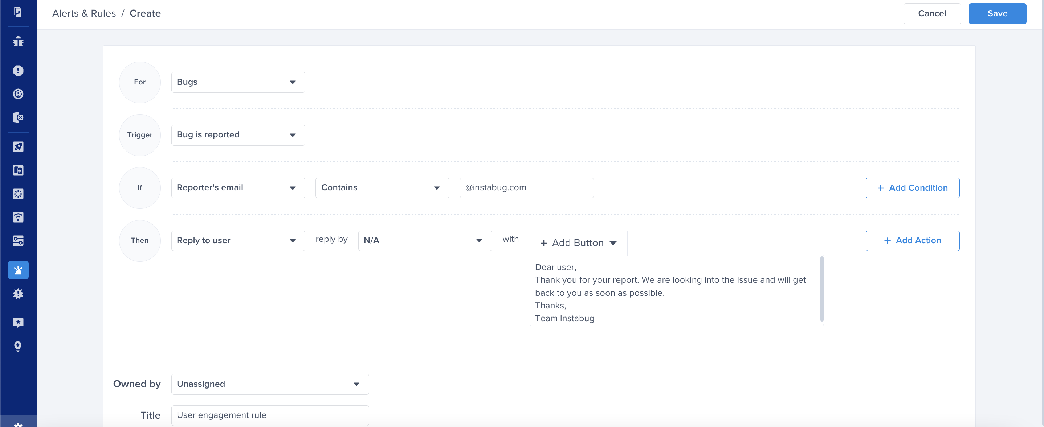The image size is (1044, 427).
Task: Open Crashes exclamation octagon icon
Action: [18, 70]
